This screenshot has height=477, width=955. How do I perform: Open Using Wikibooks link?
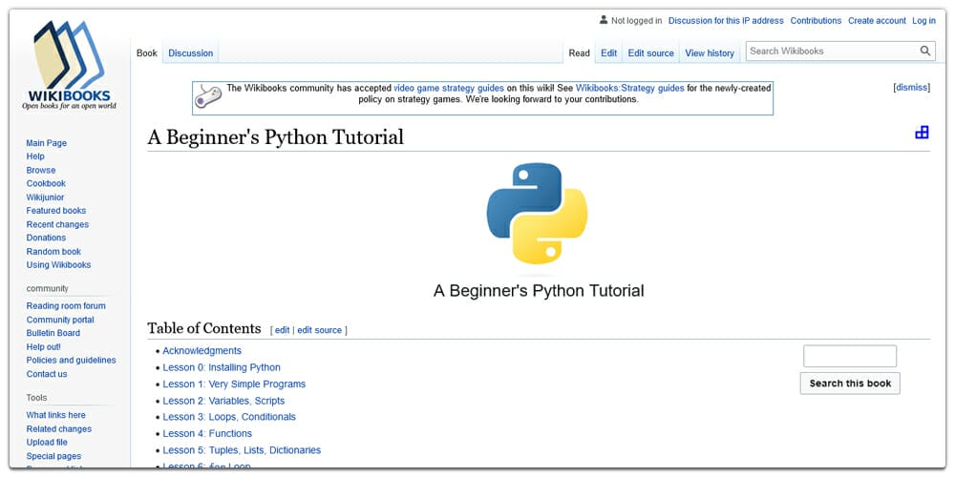(x=58, y=264)
